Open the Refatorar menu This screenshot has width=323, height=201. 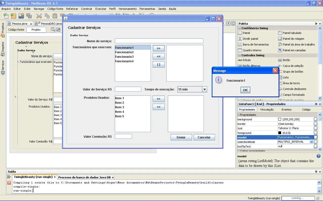click(72, 9)
